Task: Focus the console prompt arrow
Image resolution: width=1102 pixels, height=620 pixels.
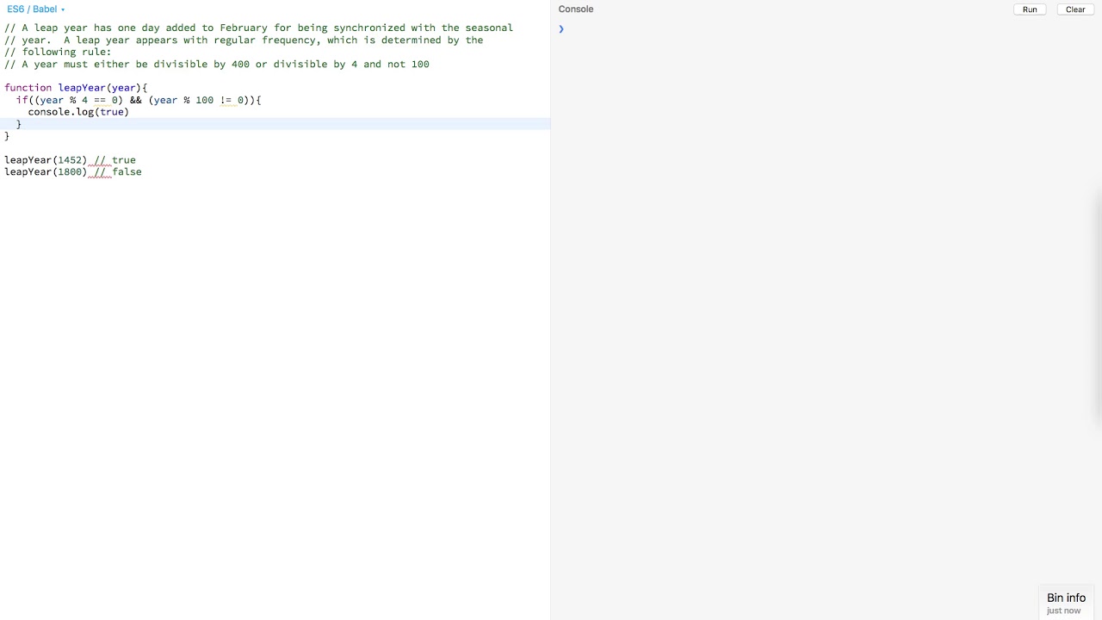Action: tap(561, 29)
